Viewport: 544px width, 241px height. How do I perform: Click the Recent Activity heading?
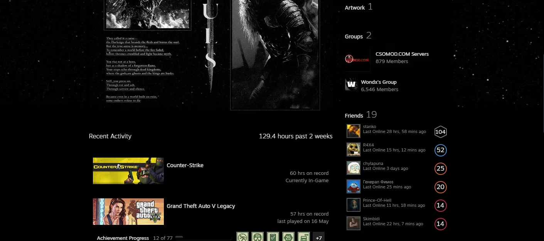[110, 136]
